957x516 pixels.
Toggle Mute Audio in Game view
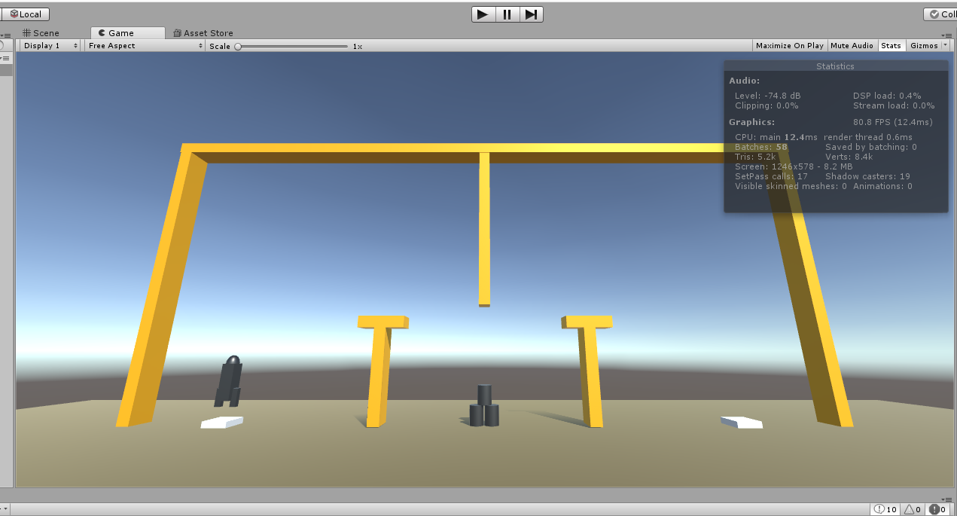click(852, 46)
